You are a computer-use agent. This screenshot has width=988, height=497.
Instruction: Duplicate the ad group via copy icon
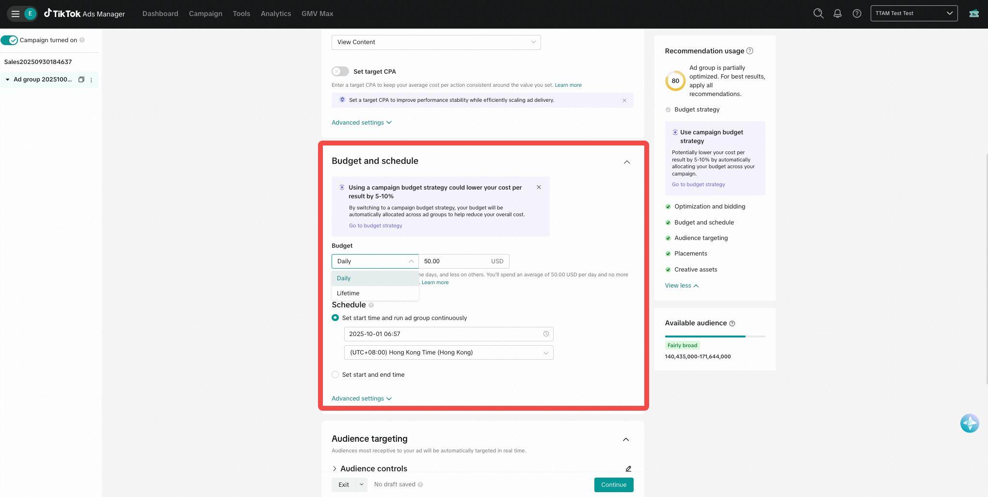[81, 80]
